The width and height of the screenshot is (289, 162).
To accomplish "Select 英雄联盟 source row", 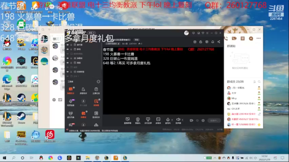I will point(83,72).
